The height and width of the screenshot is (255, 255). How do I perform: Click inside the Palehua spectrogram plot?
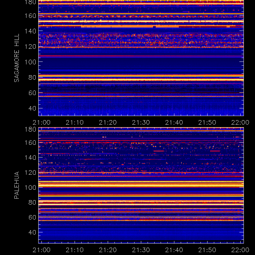tap(141, 186)
